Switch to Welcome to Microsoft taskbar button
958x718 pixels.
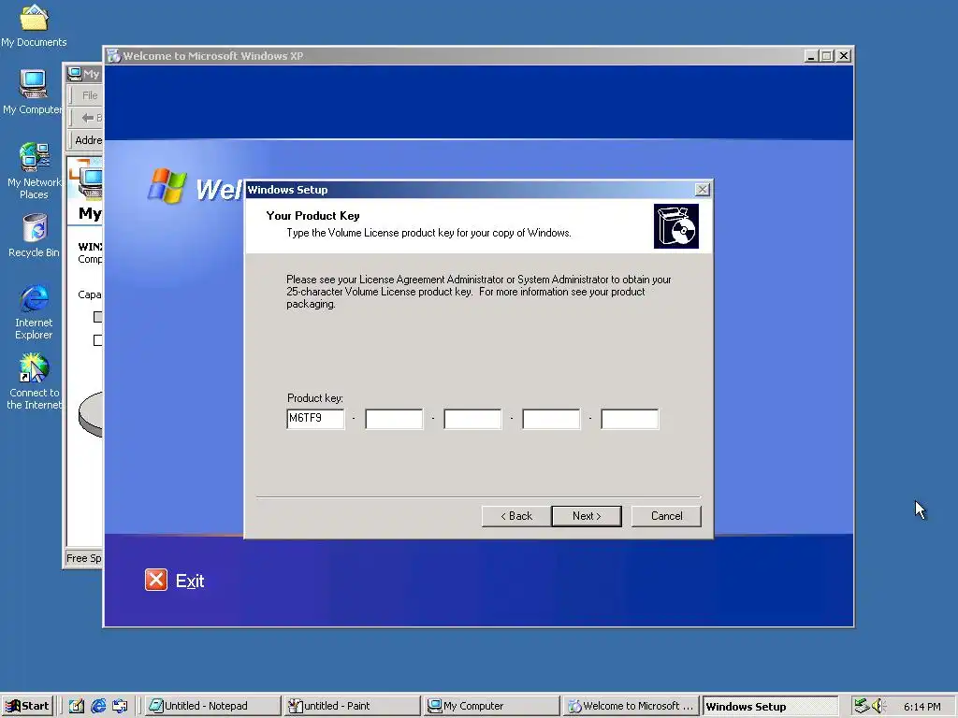tap(631, 706)
